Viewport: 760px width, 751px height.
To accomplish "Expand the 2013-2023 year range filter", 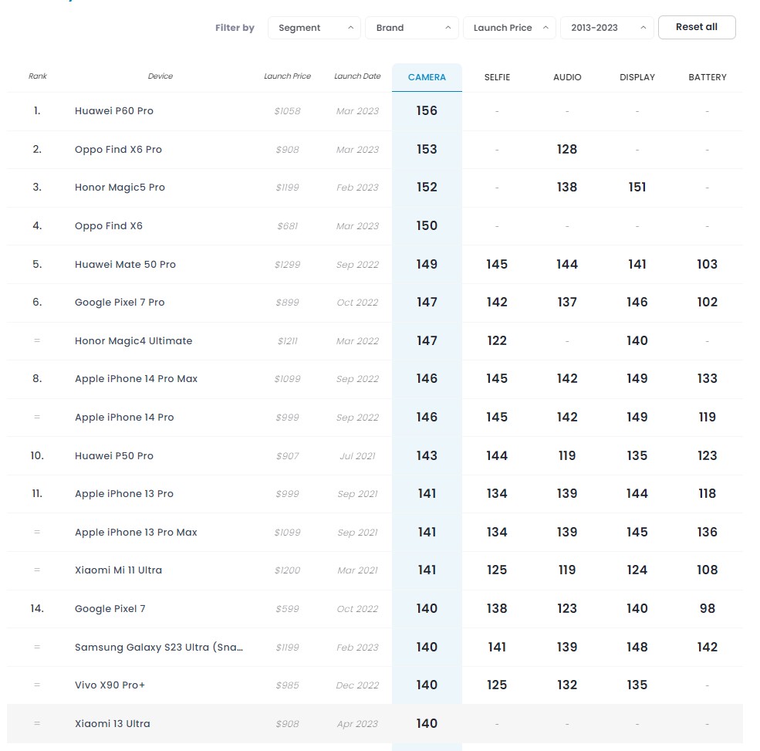I will click(x=606, y=27).
